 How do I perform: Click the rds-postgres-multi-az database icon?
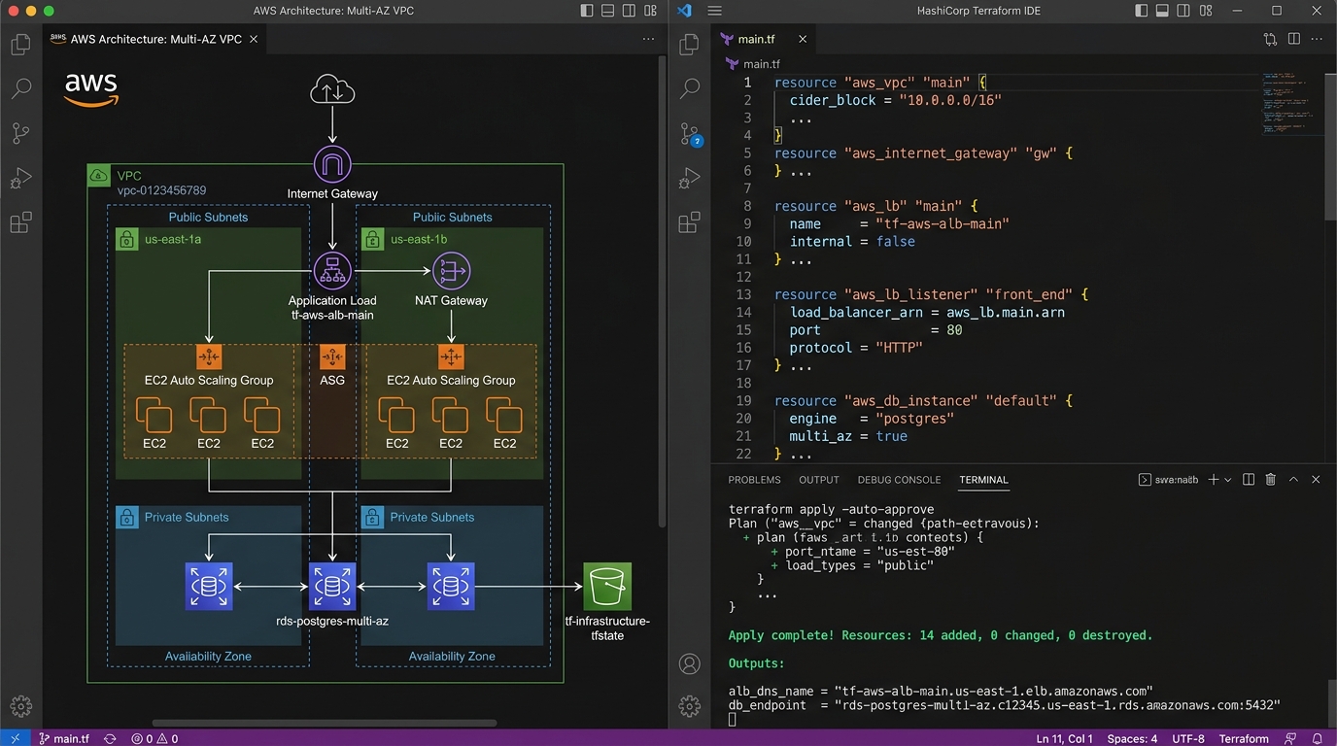[332, 587]
